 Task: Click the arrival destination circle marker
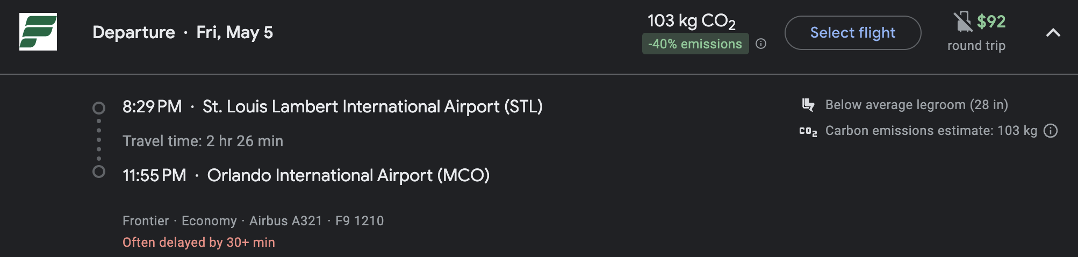pyautogui.click(x=99, y=172)
